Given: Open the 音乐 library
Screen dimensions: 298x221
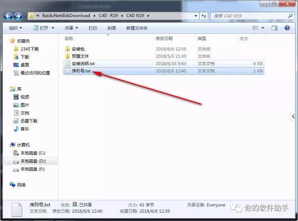Looking at the screenshot, I should [x=25, y=129].
